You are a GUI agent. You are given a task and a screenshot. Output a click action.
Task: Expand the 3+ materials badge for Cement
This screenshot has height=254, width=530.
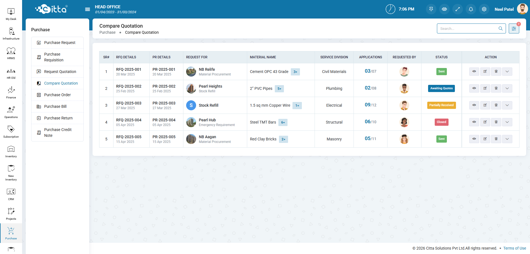tap(295, 72)
